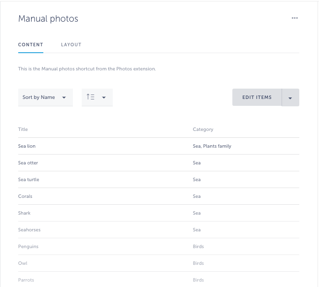Click the Sea, Plants family category cell
319x287 pixels.
point(212,146)
